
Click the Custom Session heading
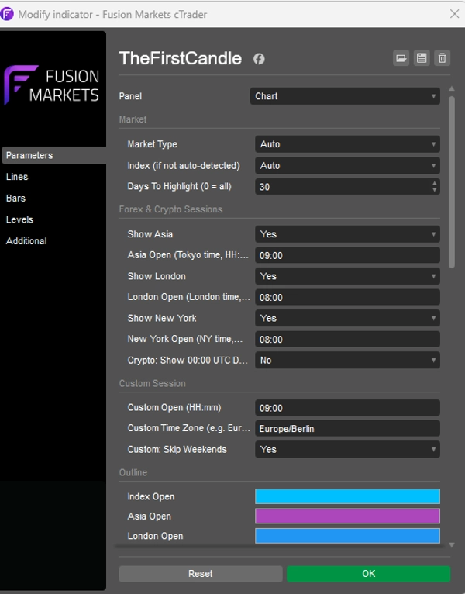click(153, 383)
